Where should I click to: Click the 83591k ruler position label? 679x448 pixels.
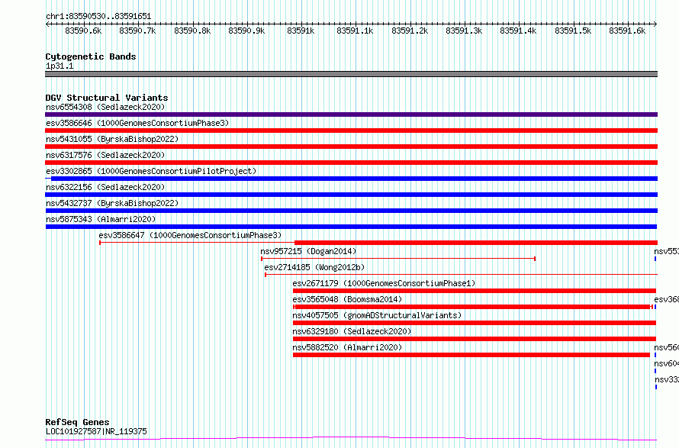click(301, 31)
